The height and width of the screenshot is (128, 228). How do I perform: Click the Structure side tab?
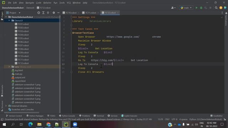click(x=2, y=106)
